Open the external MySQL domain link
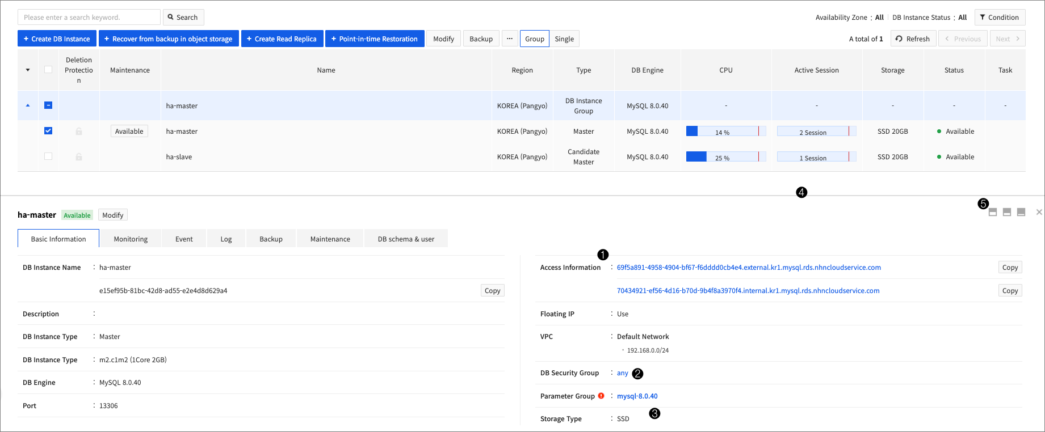This screenshot has height=432, width=1045. (x=749, y=268)
